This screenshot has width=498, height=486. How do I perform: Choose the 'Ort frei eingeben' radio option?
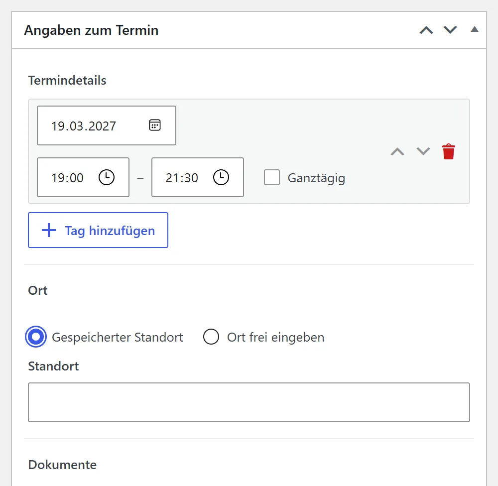pyautogui.click(x=211, y=337)
